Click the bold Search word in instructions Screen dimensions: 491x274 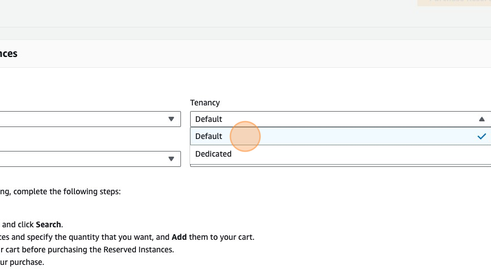tap(49, 224)
